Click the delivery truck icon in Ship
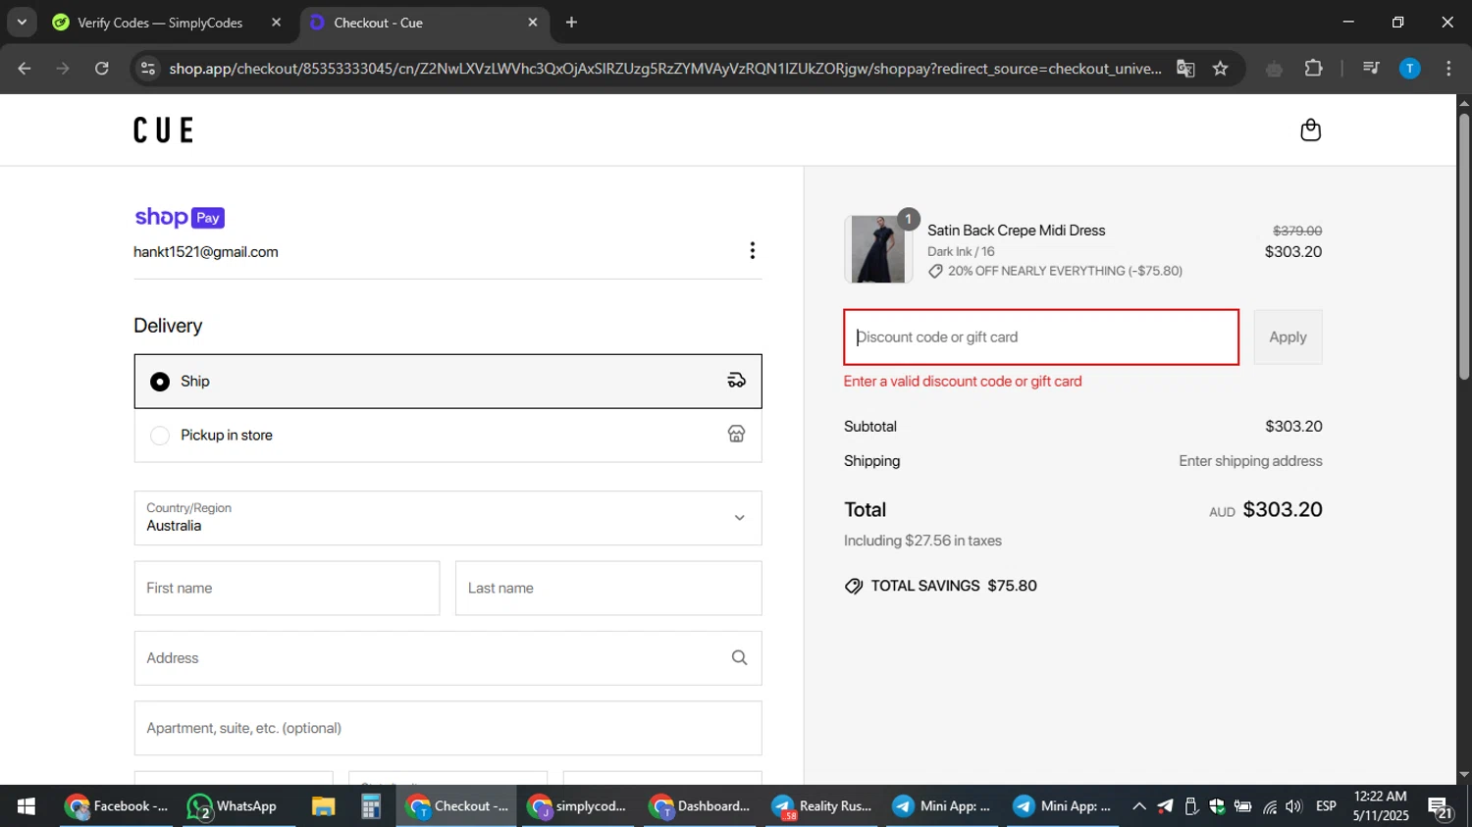 click(736, 381)
